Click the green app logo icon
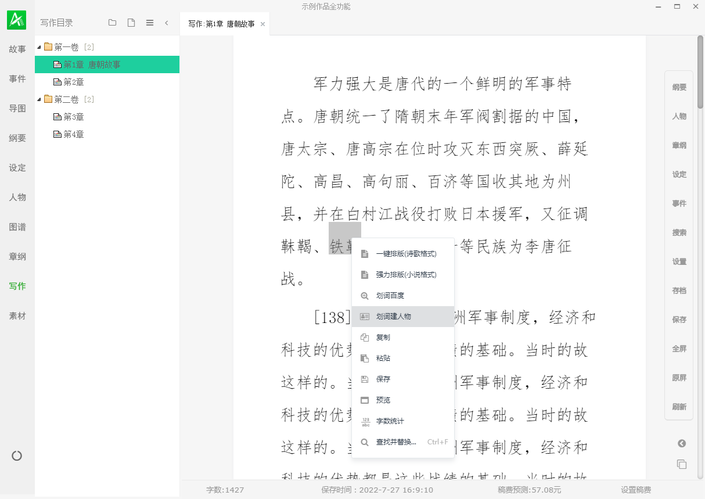705x499 pixels. pos(17,20)
